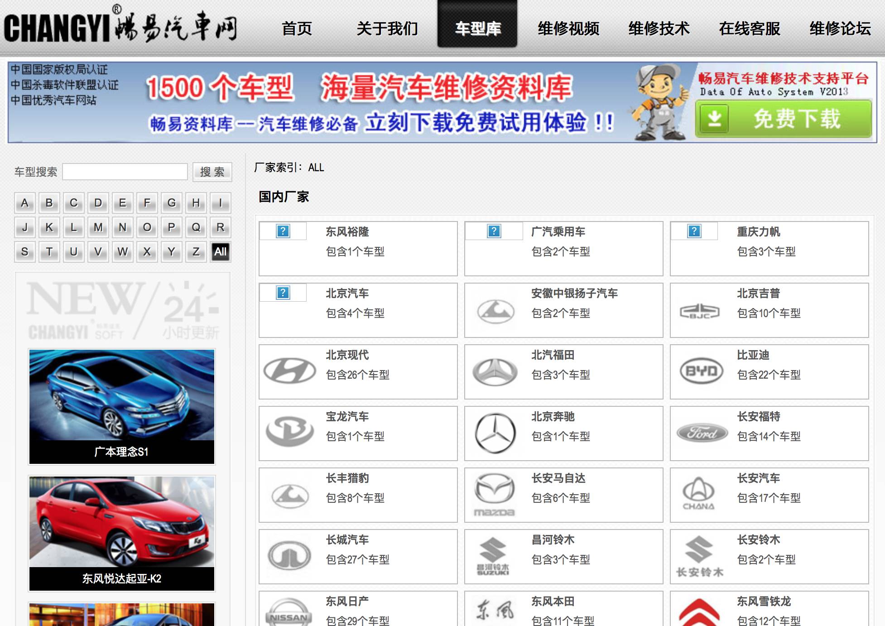The image size is (885, 626).
Task: Click the Dongfeng Nissan logo
Action: 289,614
